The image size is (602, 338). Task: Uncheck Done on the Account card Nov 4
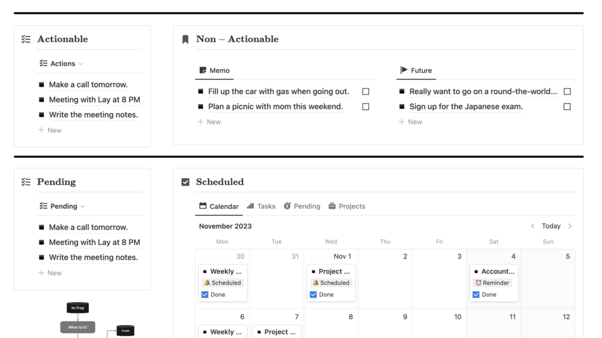click(x=476, y=295)
